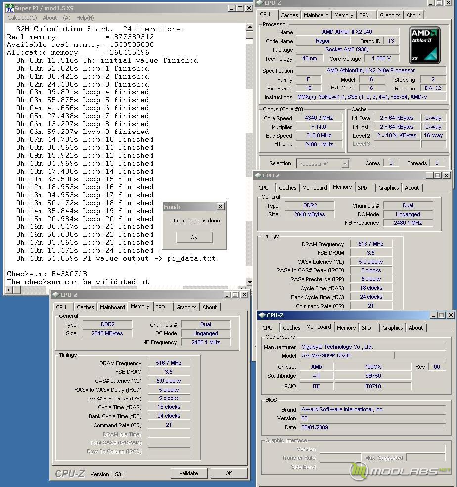Screen dimensions: 457x487
Task: Maximize the Super PI window
Action: pos(240,8)
